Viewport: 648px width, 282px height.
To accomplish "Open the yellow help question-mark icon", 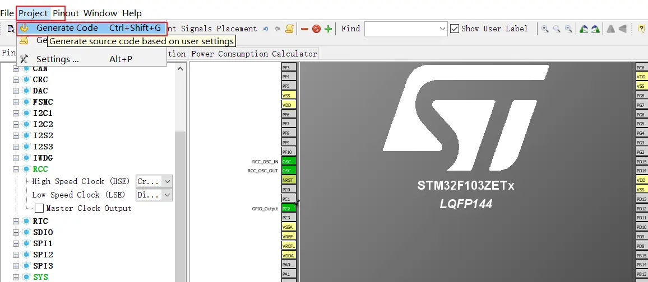I will point(641,29).
